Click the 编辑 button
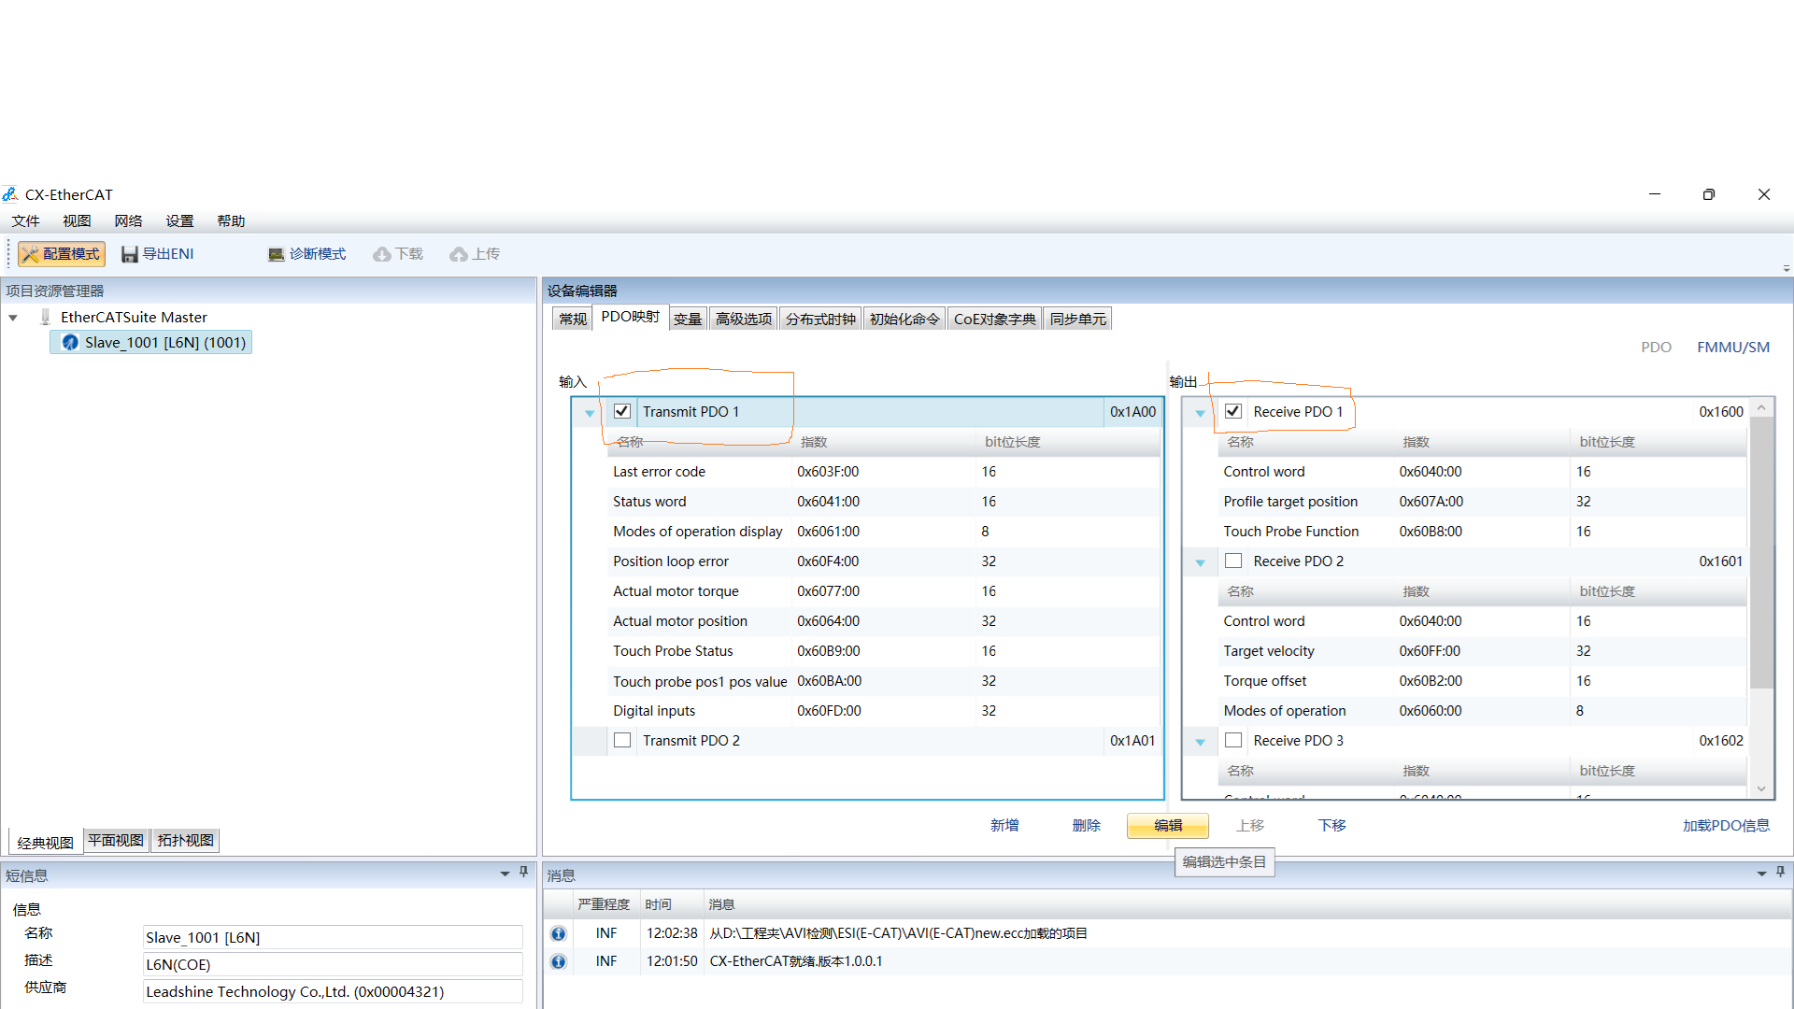Image resolution: width=1794 pixels, height=1009 pixels. click(x=1167, y=826)
